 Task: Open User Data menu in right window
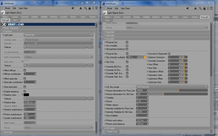coord(125,8)
